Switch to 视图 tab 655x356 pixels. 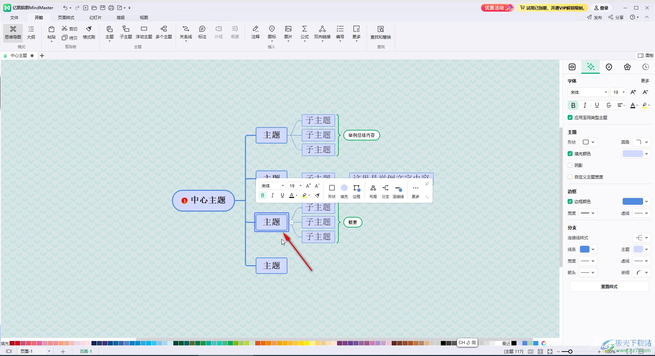point(144,17)
